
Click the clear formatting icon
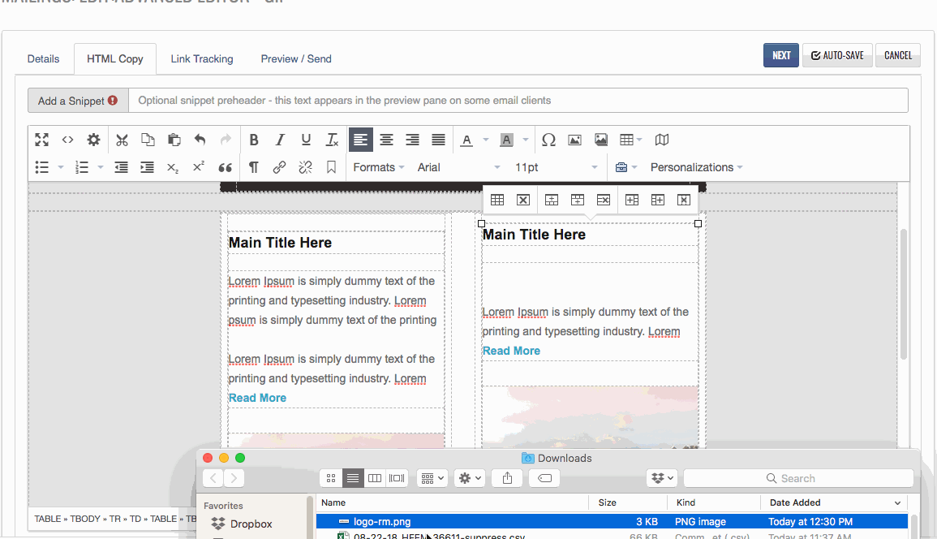(x=332, y=140)
